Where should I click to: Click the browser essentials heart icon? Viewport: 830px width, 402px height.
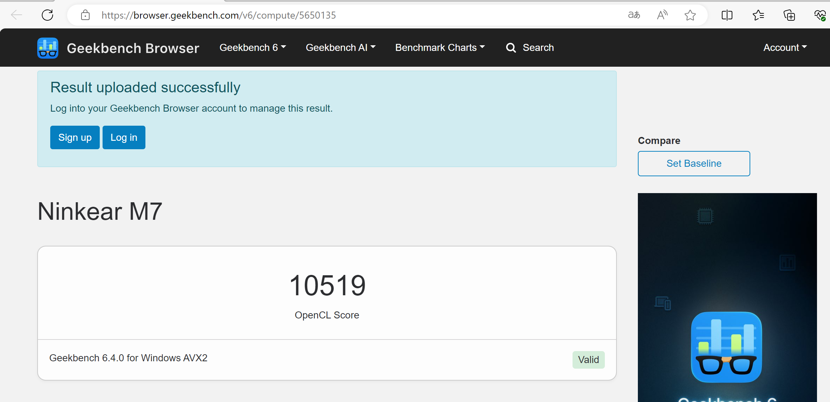[820, 15]
